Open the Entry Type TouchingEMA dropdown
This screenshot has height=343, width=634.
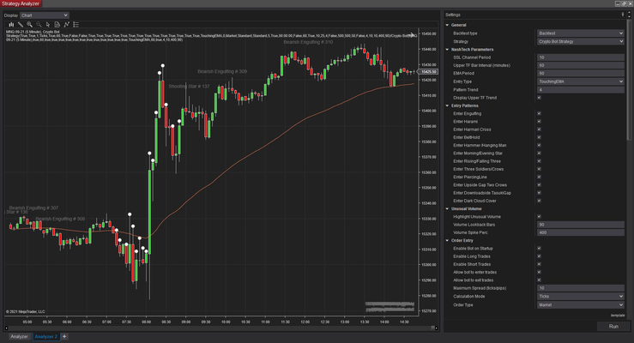pos(580,81)
